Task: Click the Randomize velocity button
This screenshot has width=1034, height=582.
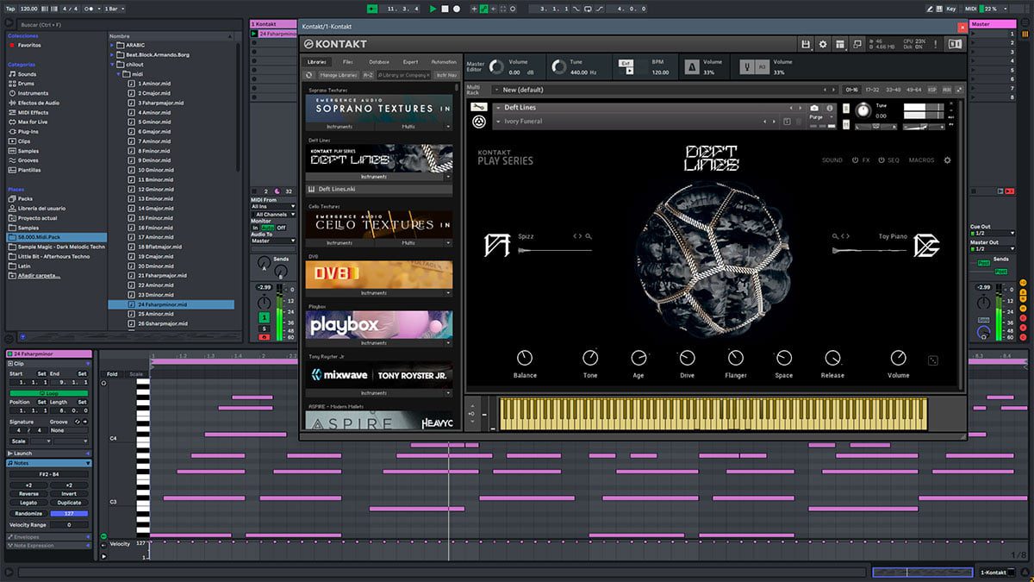Action: (28, 514)
